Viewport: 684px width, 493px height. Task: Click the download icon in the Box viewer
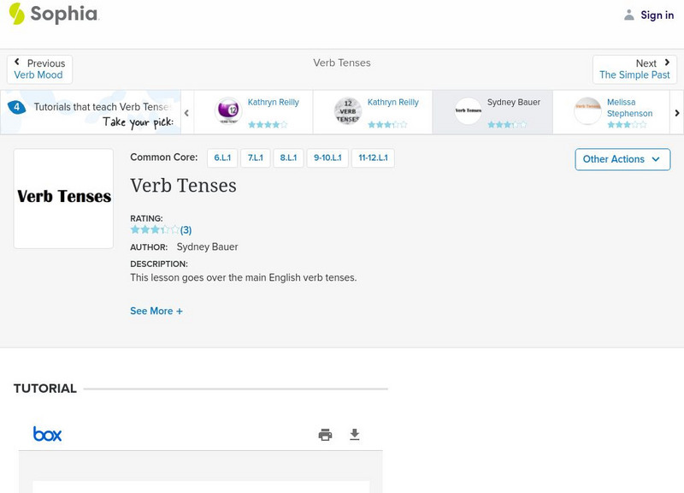tap(354, 434)
